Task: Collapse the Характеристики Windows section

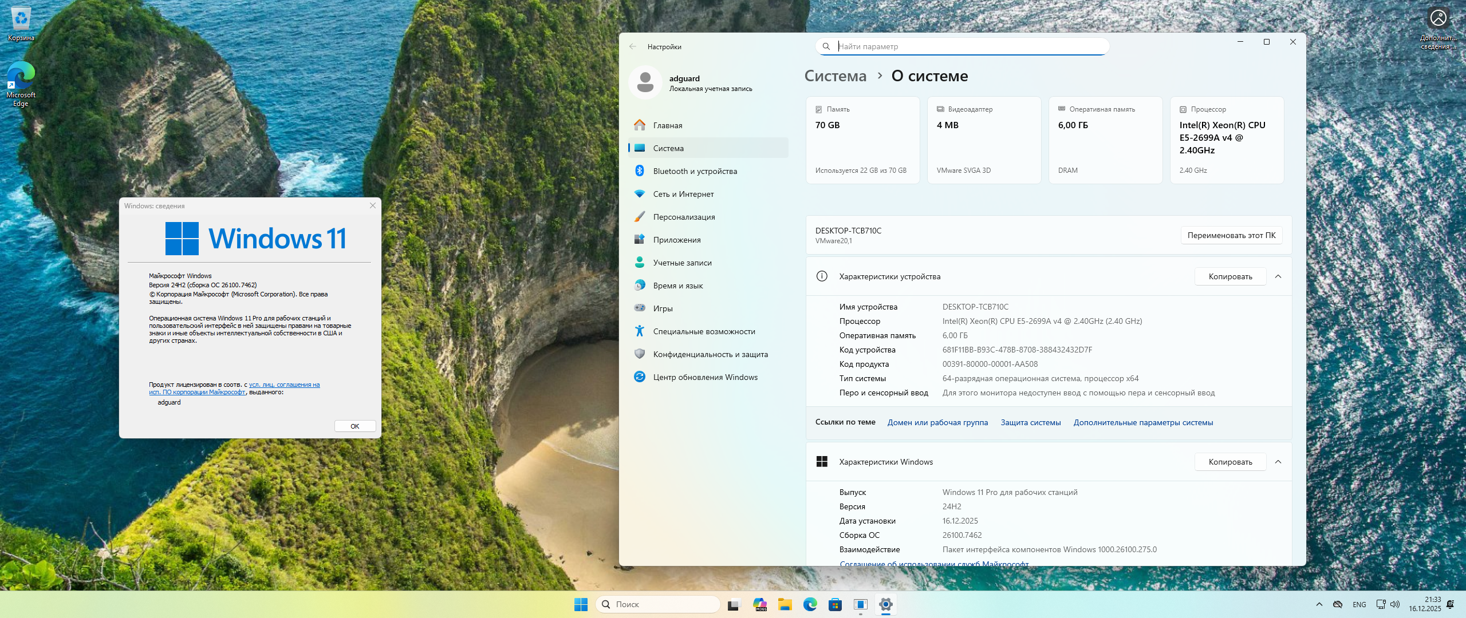Action: [x=1278, y=462]
